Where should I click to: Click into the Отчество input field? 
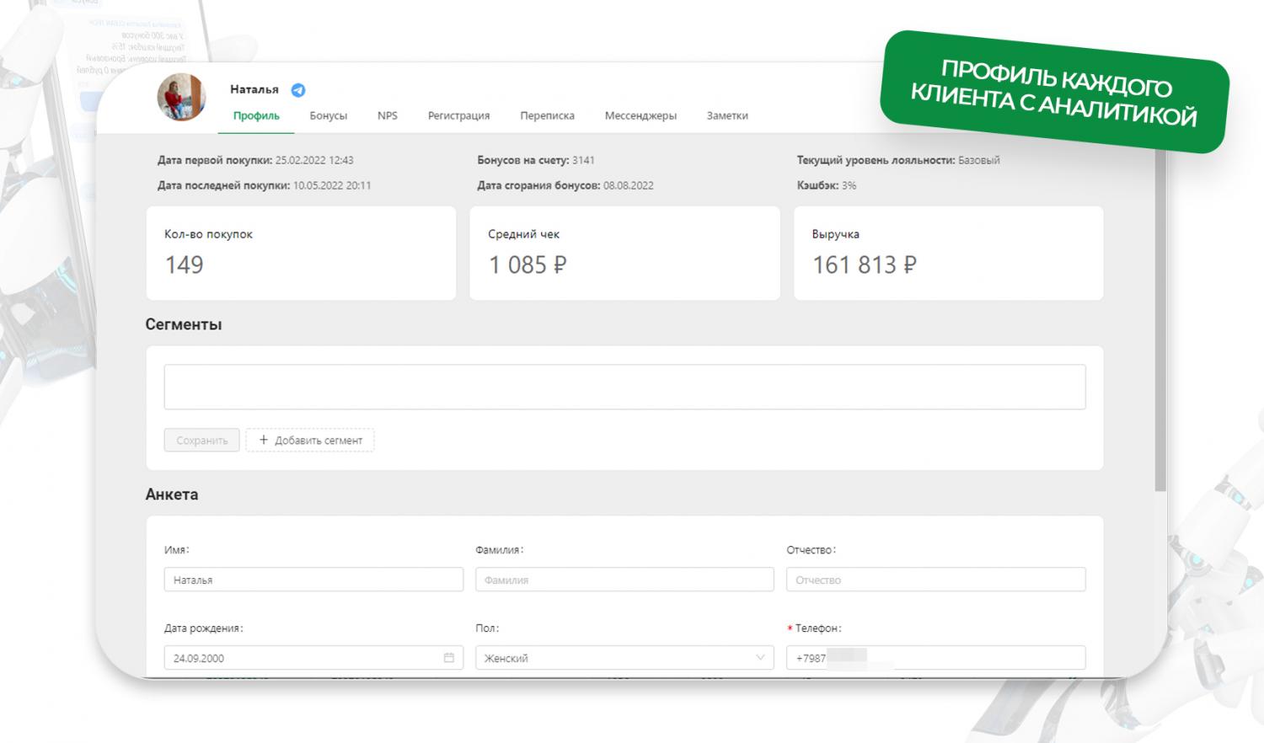(x=935, y=580)
